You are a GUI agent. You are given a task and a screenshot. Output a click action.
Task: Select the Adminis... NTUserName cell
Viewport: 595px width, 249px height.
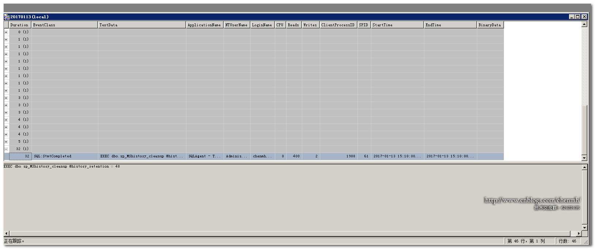point(237,156)
